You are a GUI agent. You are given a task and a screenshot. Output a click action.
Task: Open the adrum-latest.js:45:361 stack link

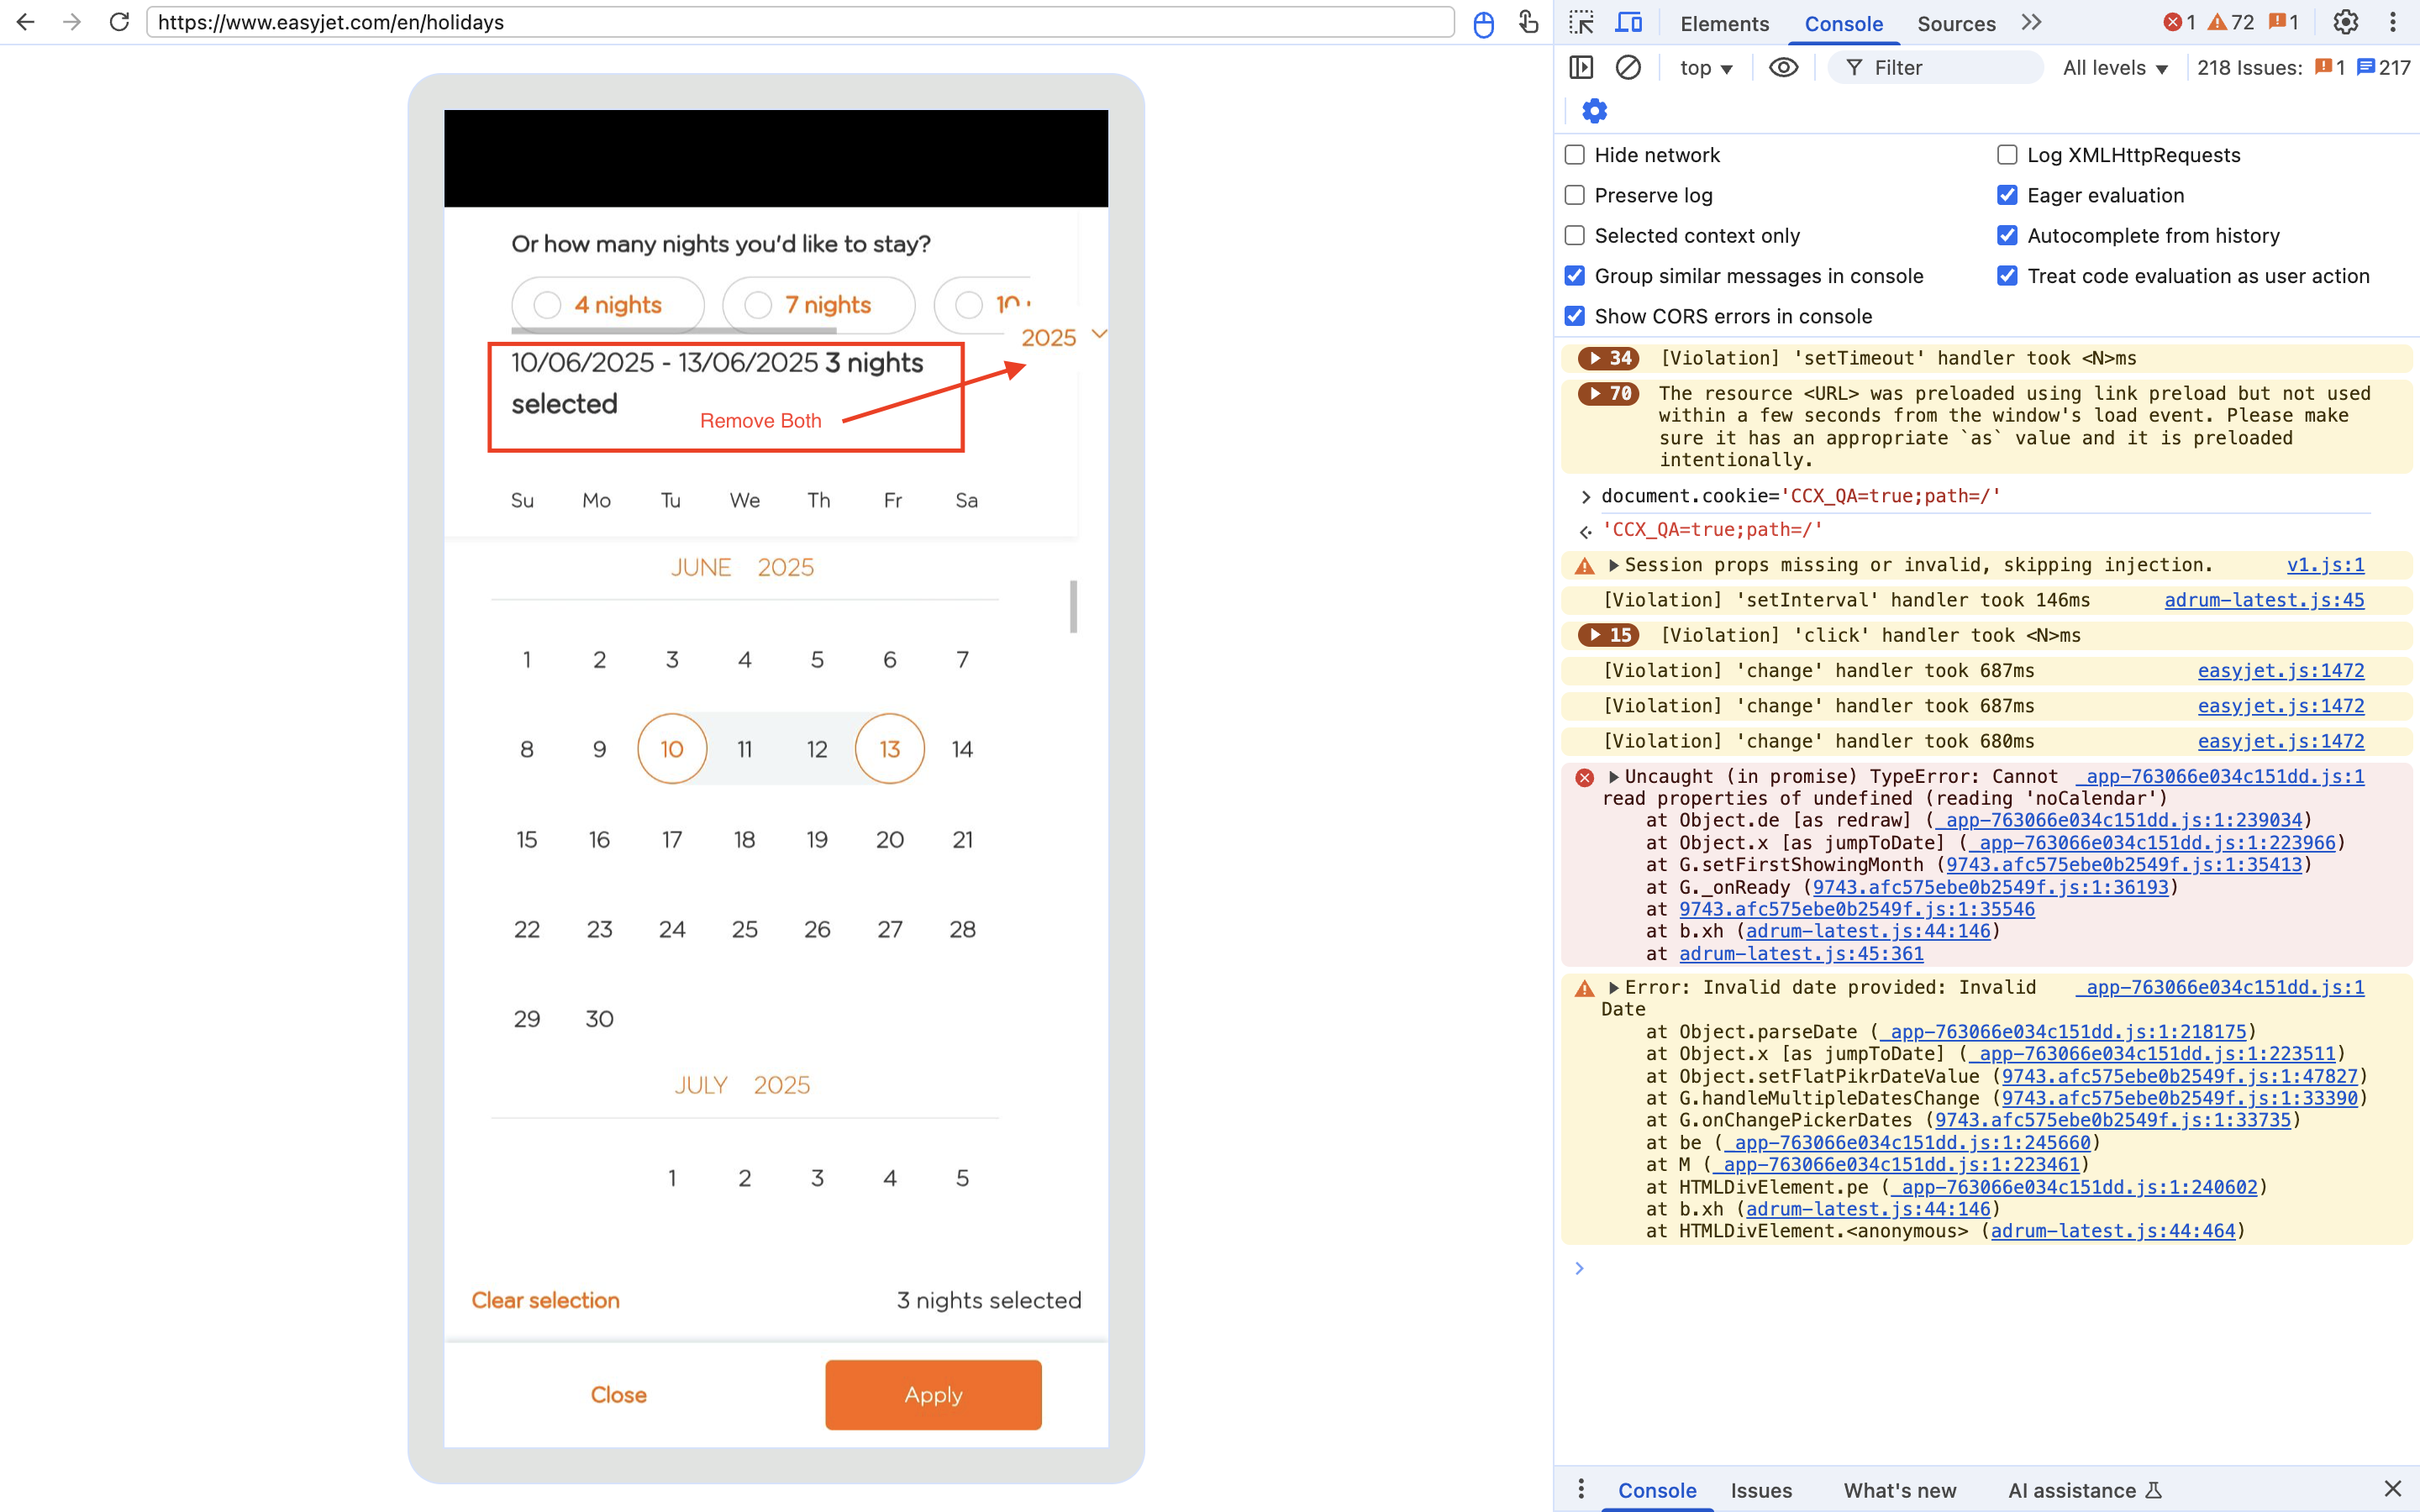[x=1801, y=953]
